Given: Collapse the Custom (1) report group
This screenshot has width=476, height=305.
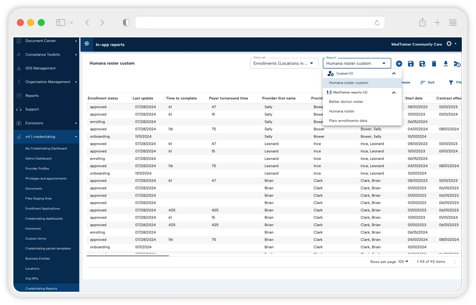Looking at the screenshot, I should [394, 74].
